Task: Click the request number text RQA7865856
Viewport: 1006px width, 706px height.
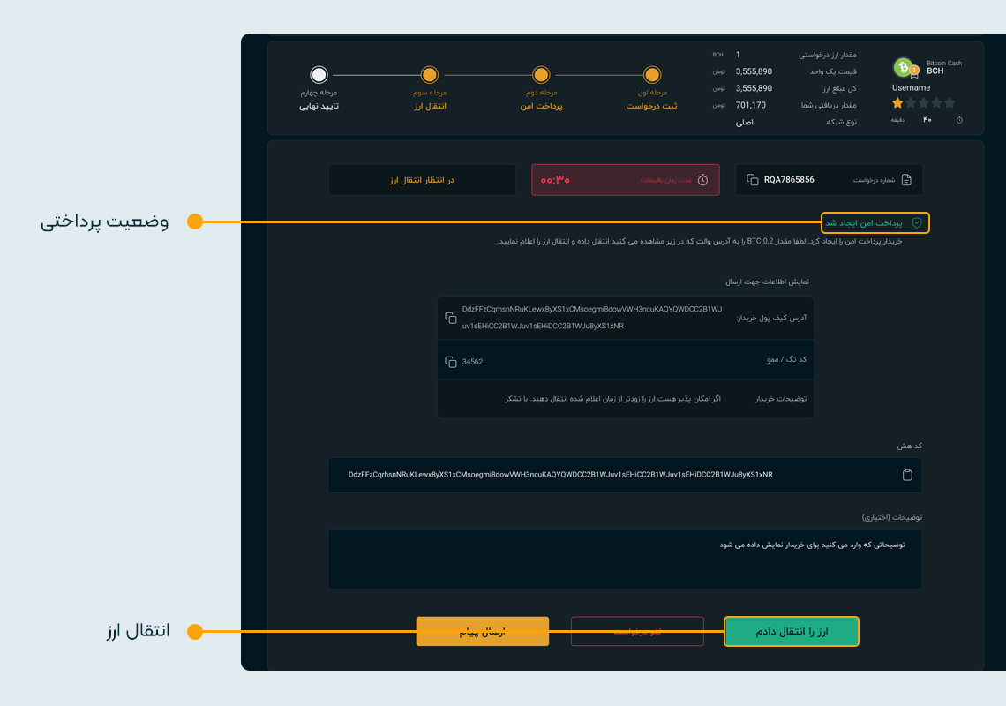Action: (789, 180)
